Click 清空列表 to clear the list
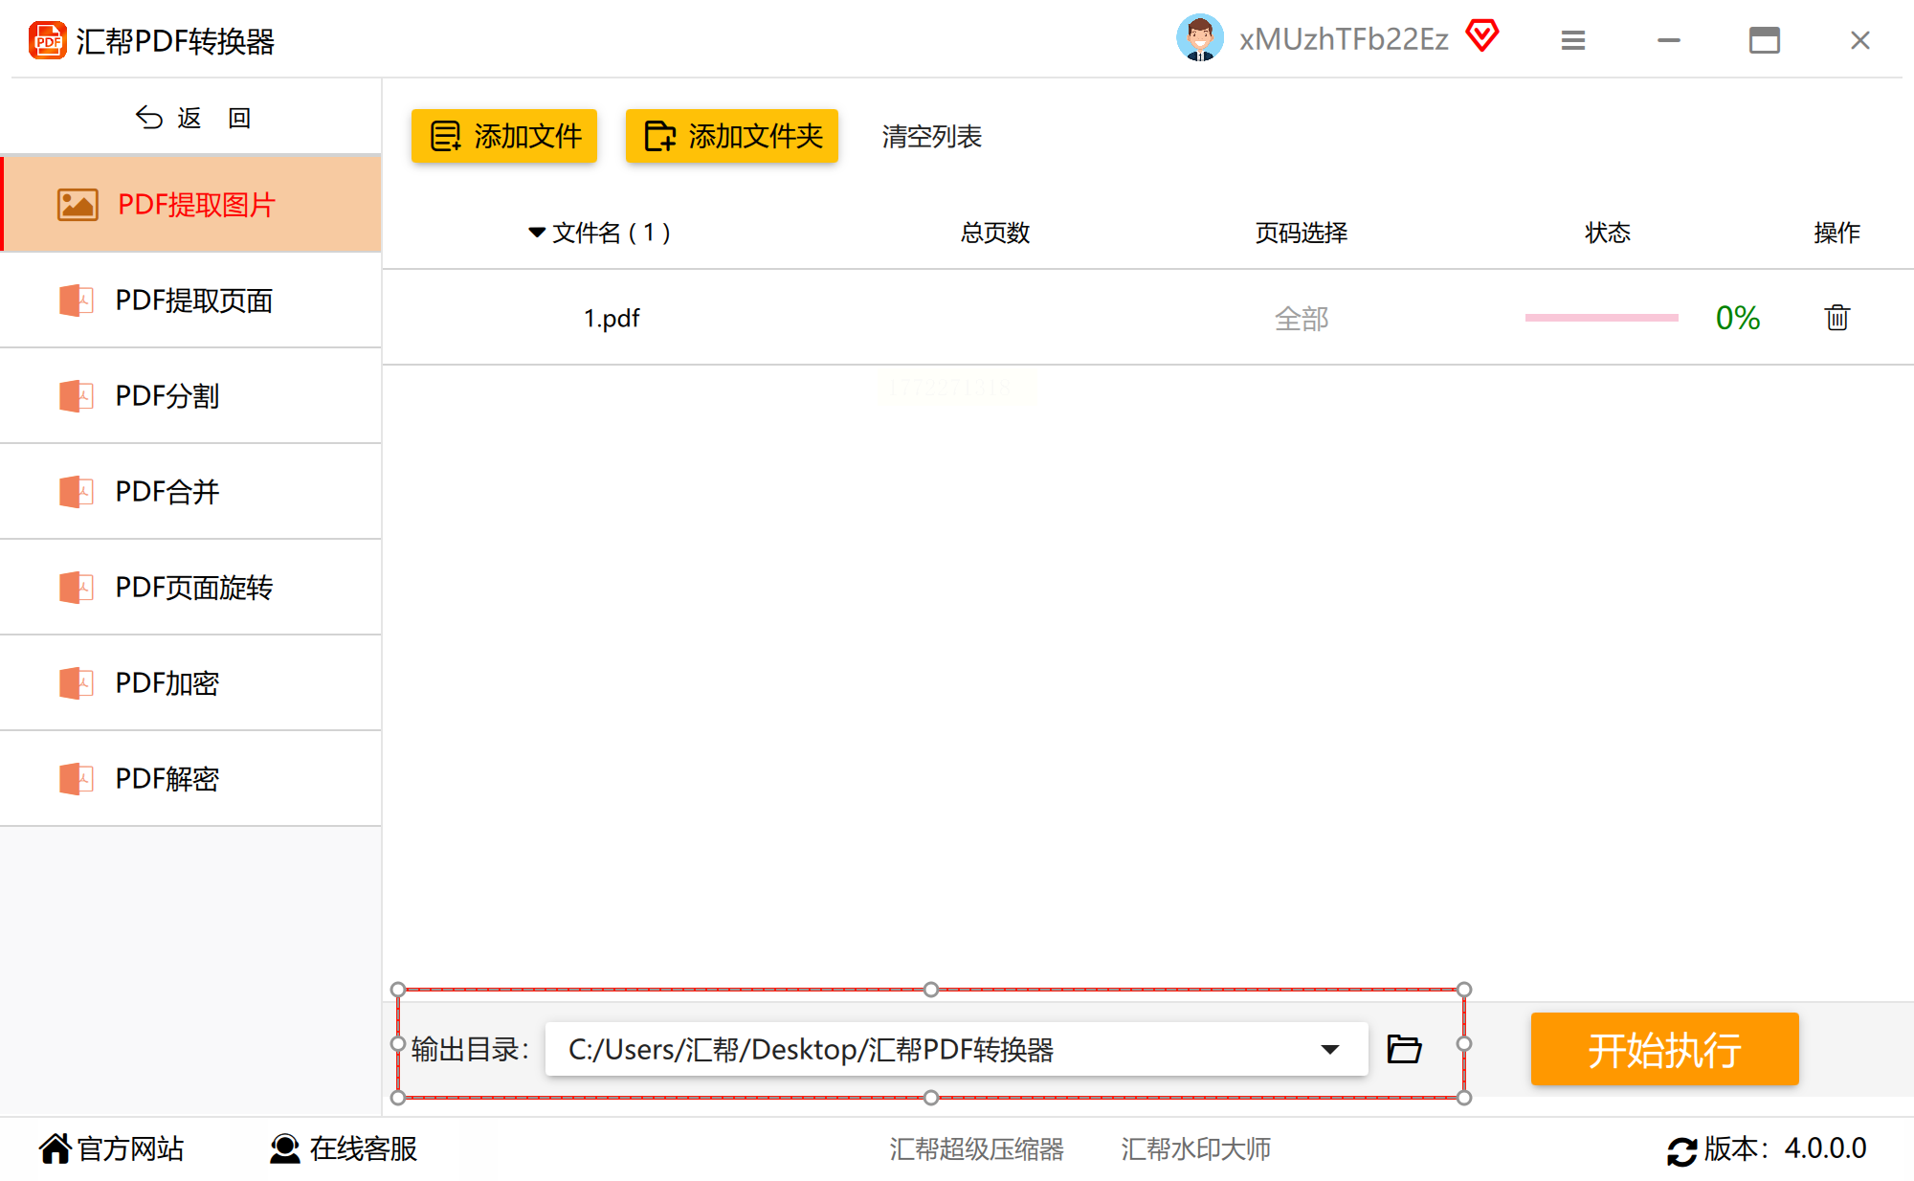The image size is (1914, 1181). click(x=931, y=137)
